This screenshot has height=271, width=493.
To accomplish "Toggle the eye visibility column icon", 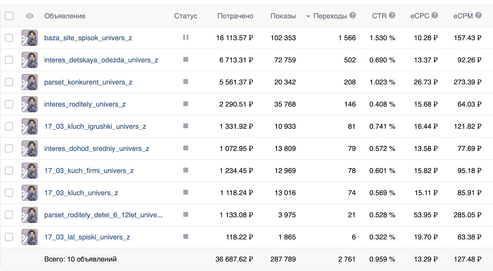I will point(30,16).
